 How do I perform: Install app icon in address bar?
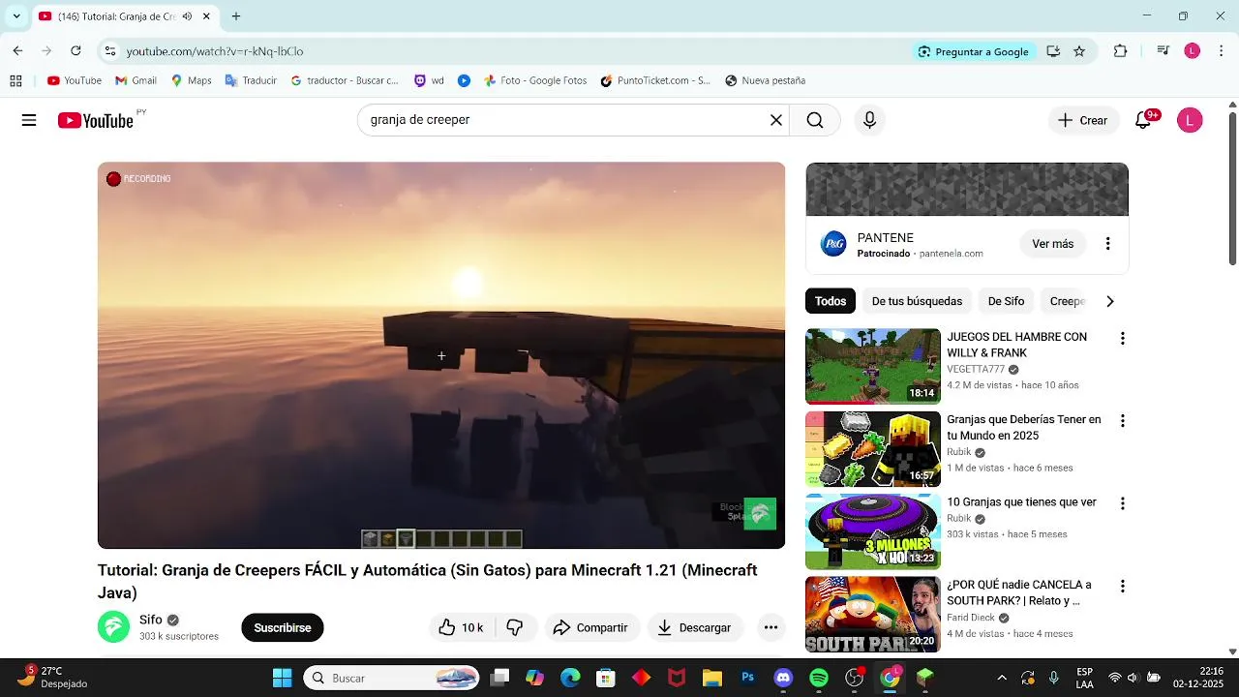1053,51
